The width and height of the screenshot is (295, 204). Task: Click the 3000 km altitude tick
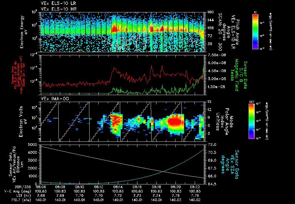[32, 160]
